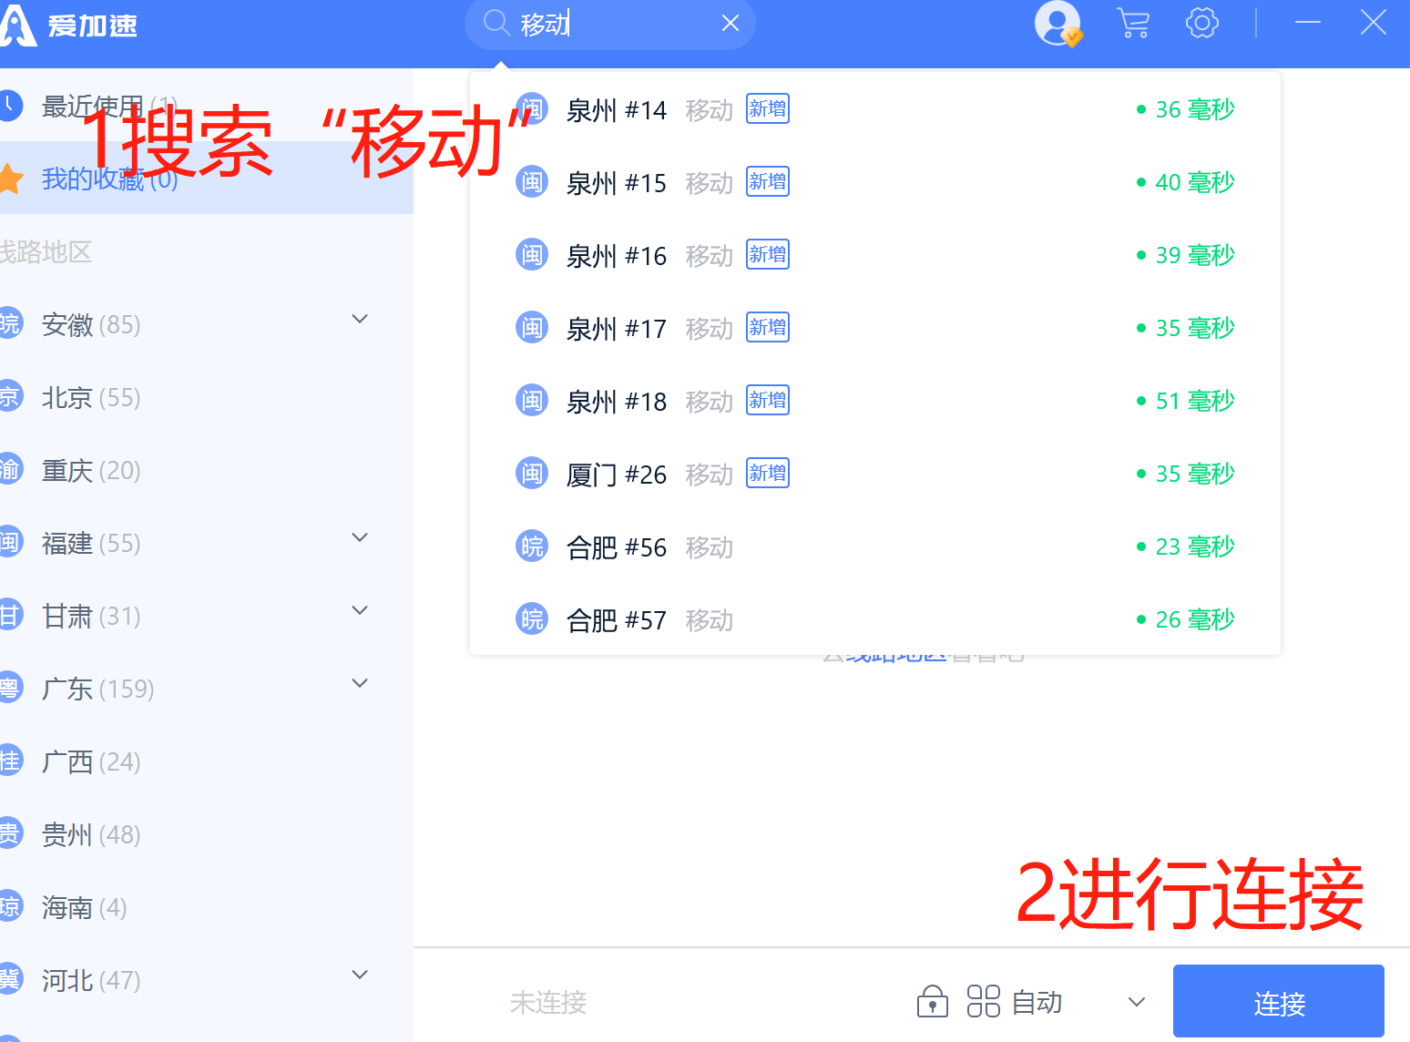Select the 广东 (159) region
1410x1042 pixels.
point(207,689)
